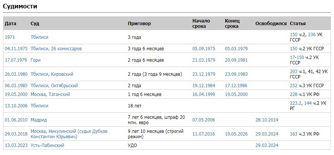Open the 1971 date link

[x=10, y=37]
